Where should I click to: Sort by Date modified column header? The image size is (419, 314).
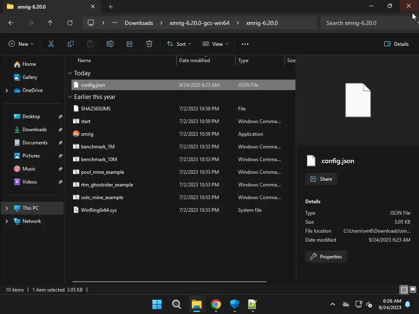194,61
